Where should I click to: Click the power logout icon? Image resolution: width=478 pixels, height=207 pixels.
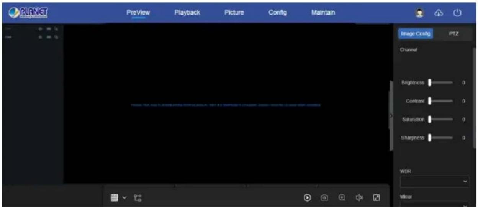coord(457,12)
